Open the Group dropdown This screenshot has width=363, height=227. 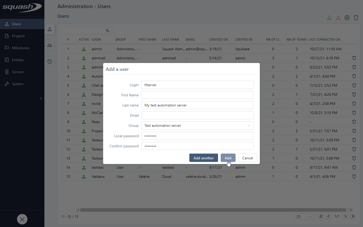click(197, 125)
